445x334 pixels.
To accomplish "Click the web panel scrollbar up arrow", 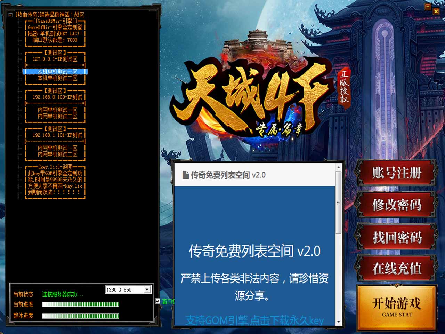I will (338, 167).
